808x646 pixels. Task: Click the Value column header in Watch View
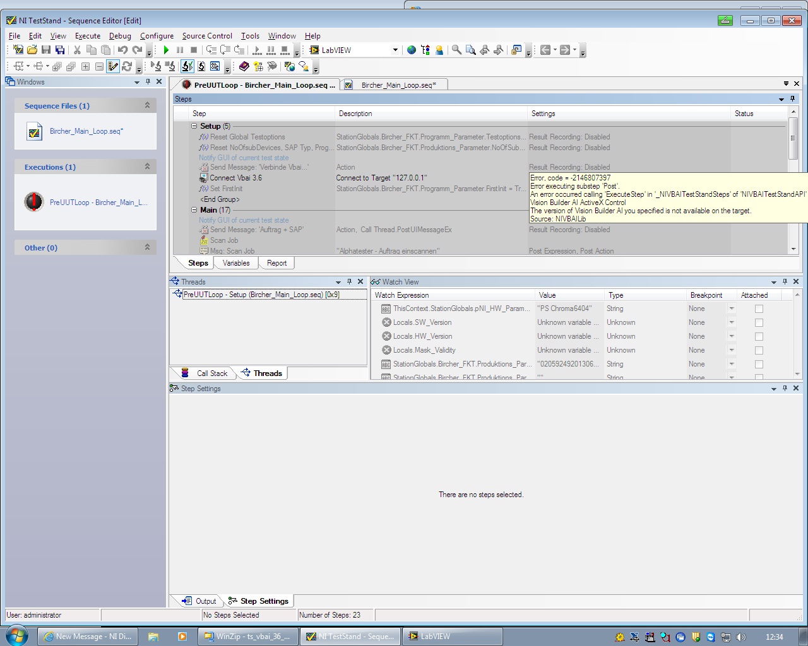(568, 295)
